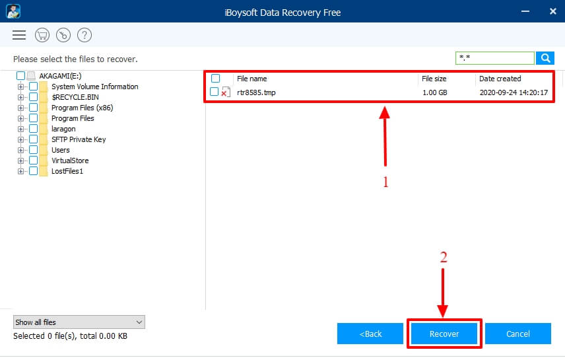
Task: Click the AKAGAMI(E:) drive icon
Action: click(x=31, y=76)
